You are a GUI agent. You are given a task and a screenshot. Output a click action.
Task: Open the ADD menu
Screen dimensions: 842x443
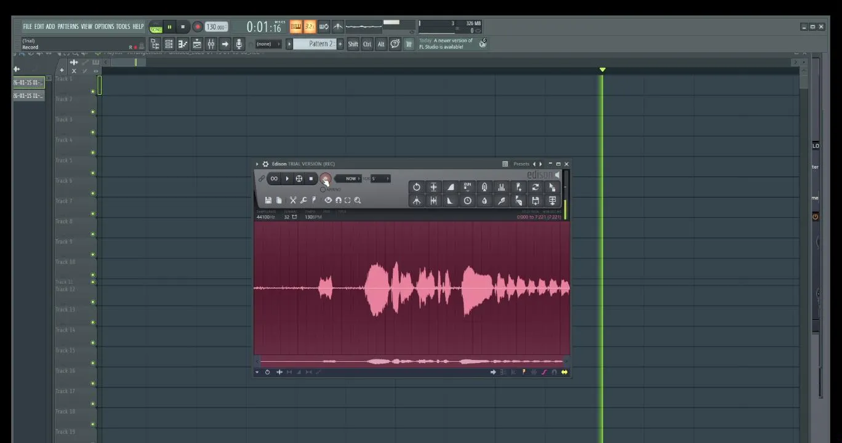(x=50, y=26)
